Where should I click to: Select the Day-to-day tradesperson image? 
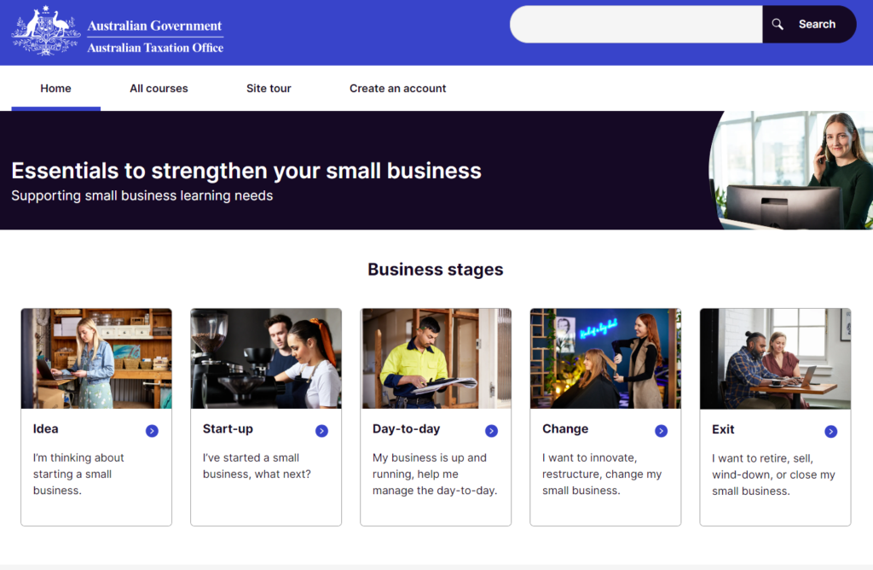click(435, 358)
